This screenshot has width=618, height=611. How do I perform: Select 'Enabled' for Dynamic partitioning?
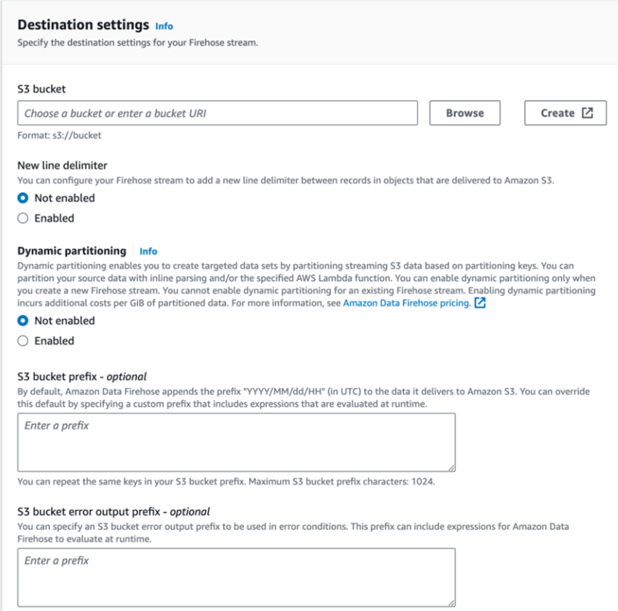pyautogui.click(x=23, y=341)
